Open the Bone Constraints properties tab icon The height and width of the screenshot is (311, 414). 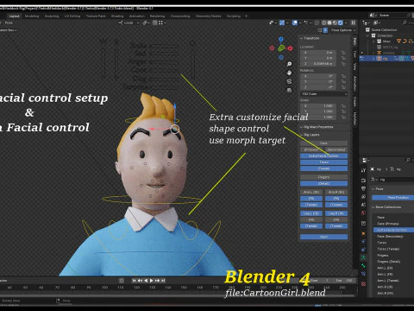(363, 274)
